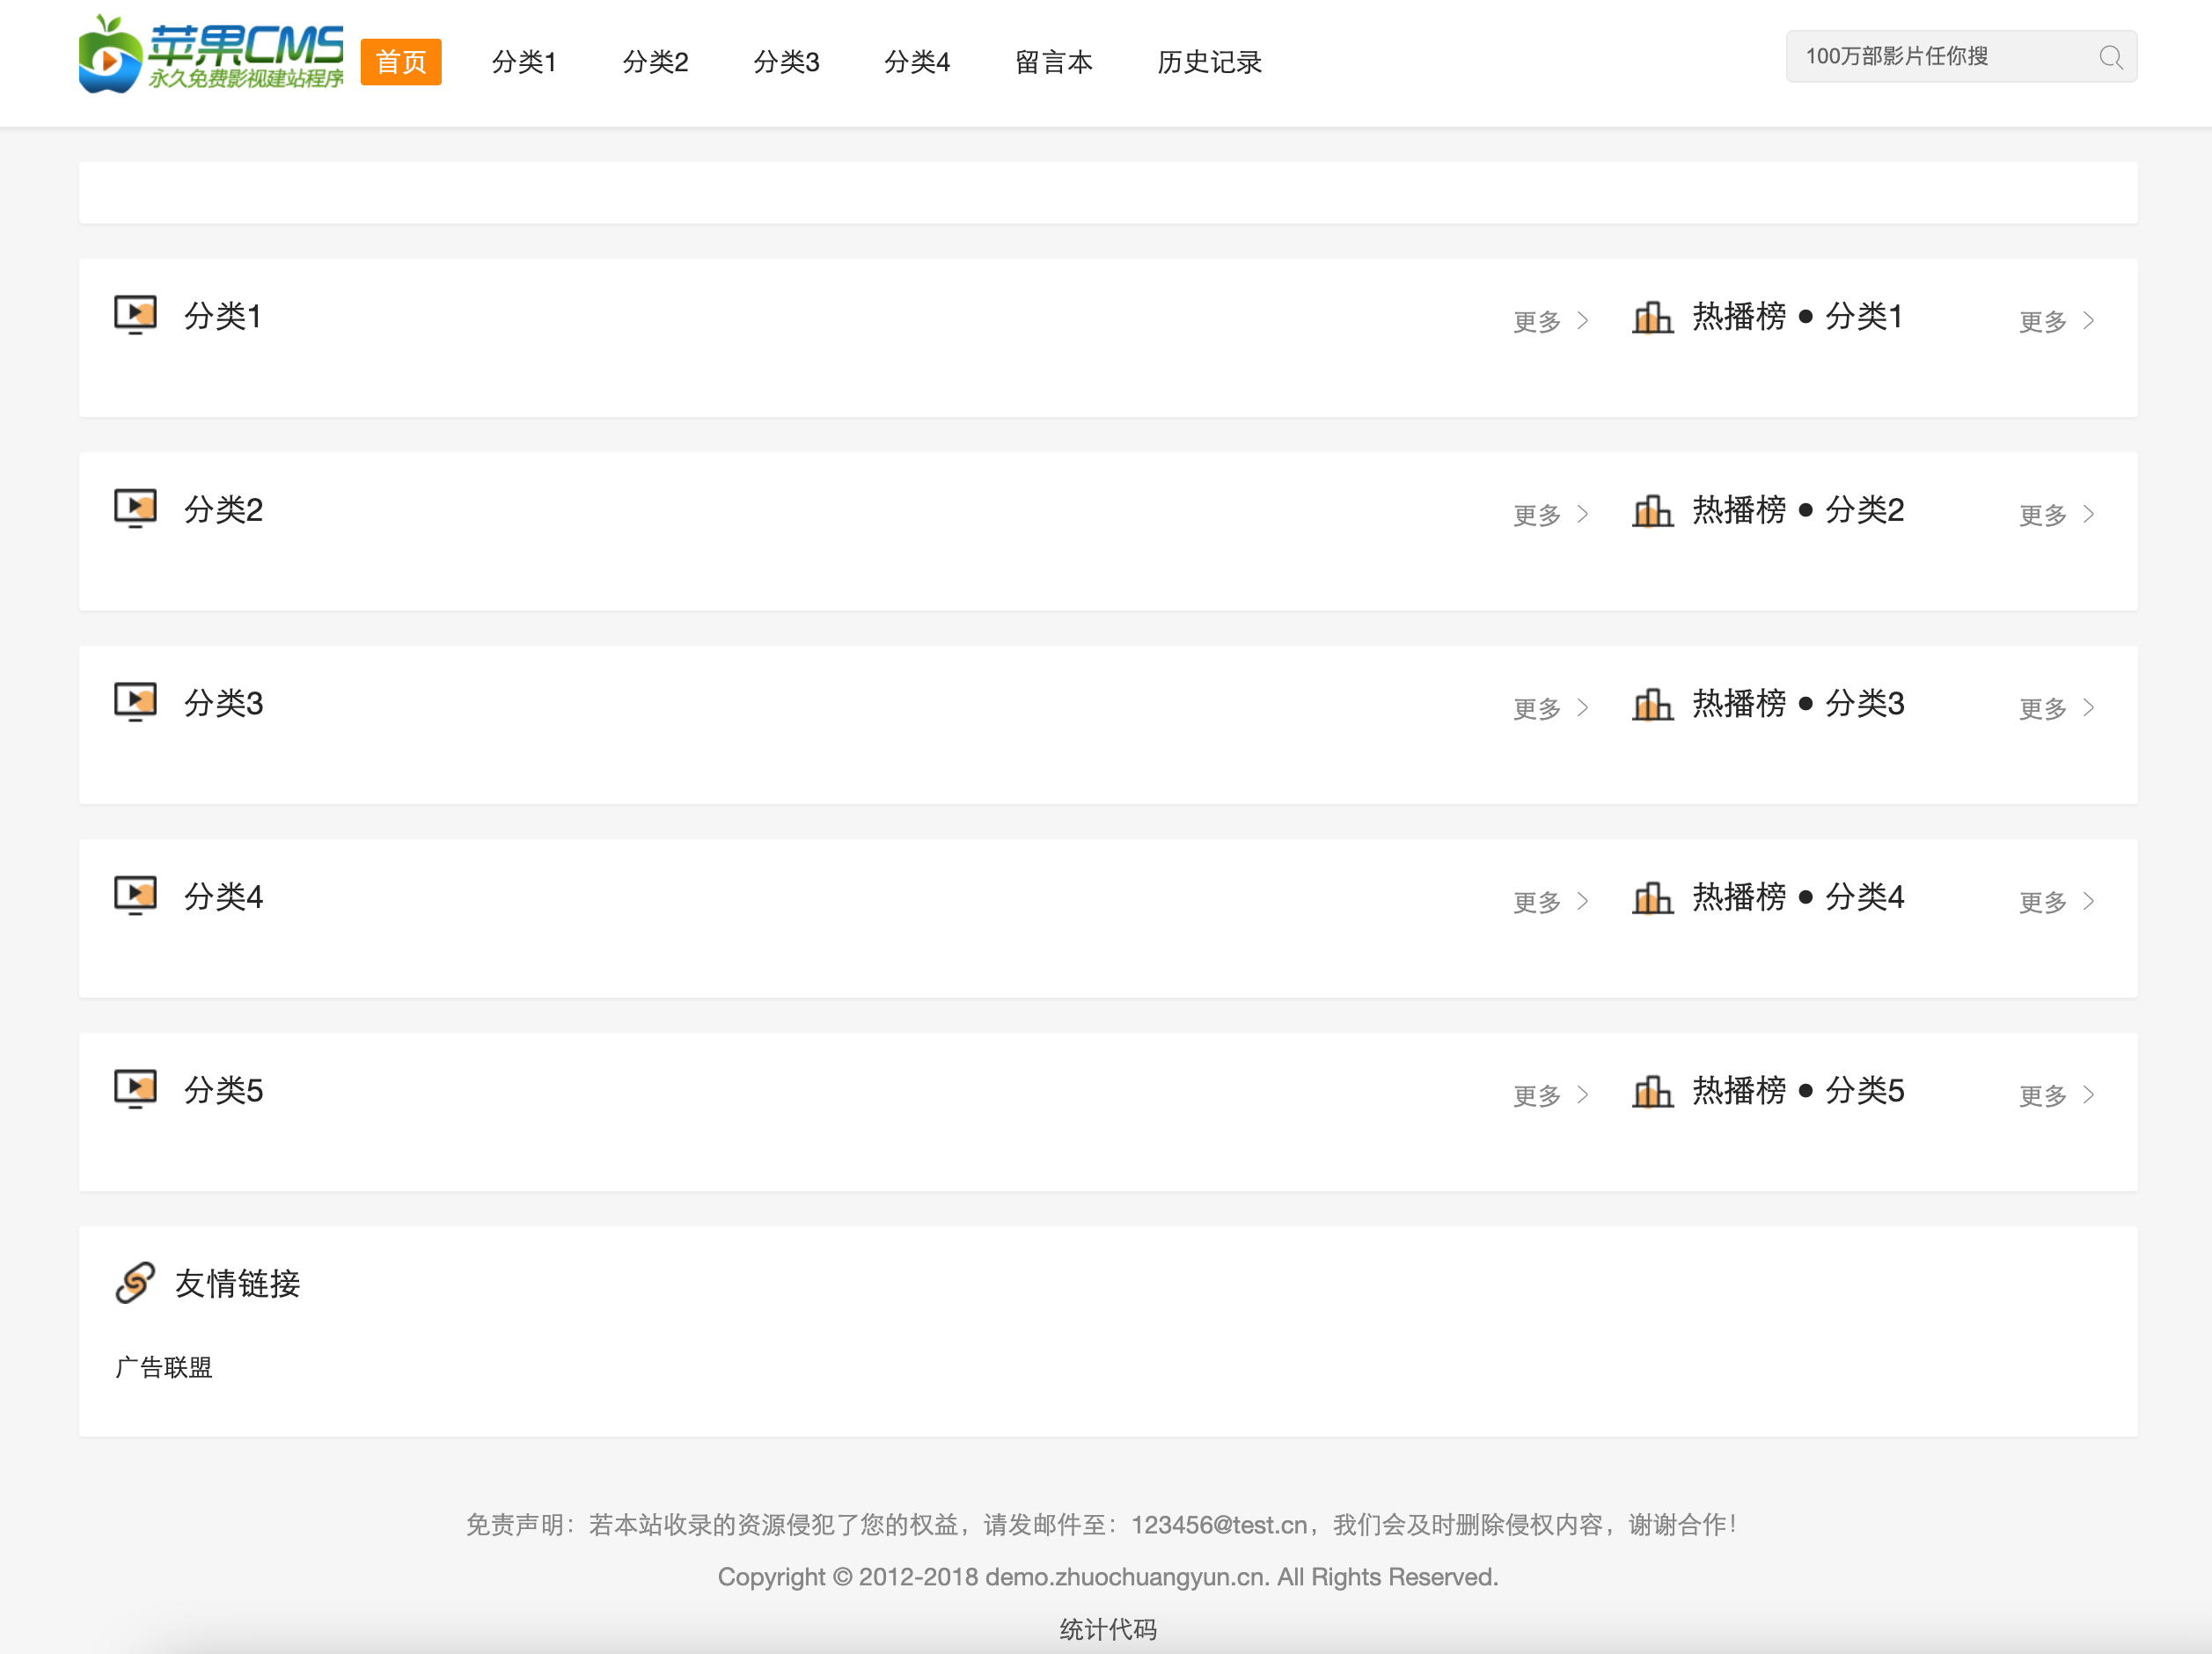Click 更多 next to 热播榜 分类5
Viewport: 2212px width, 1654px height.
click(2056, 1095)
